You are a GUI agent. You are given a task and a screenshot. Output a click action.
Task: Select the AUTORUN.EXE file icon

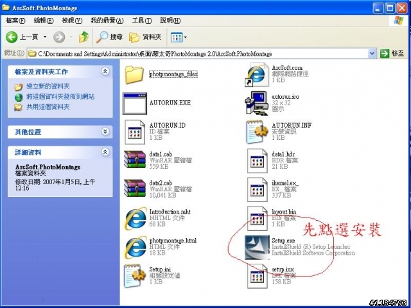coord(135,103)
